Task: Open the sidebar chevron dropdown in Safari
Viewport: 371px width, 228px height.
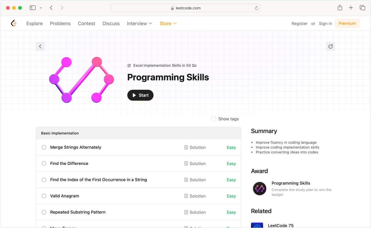Action: (41, 8)
